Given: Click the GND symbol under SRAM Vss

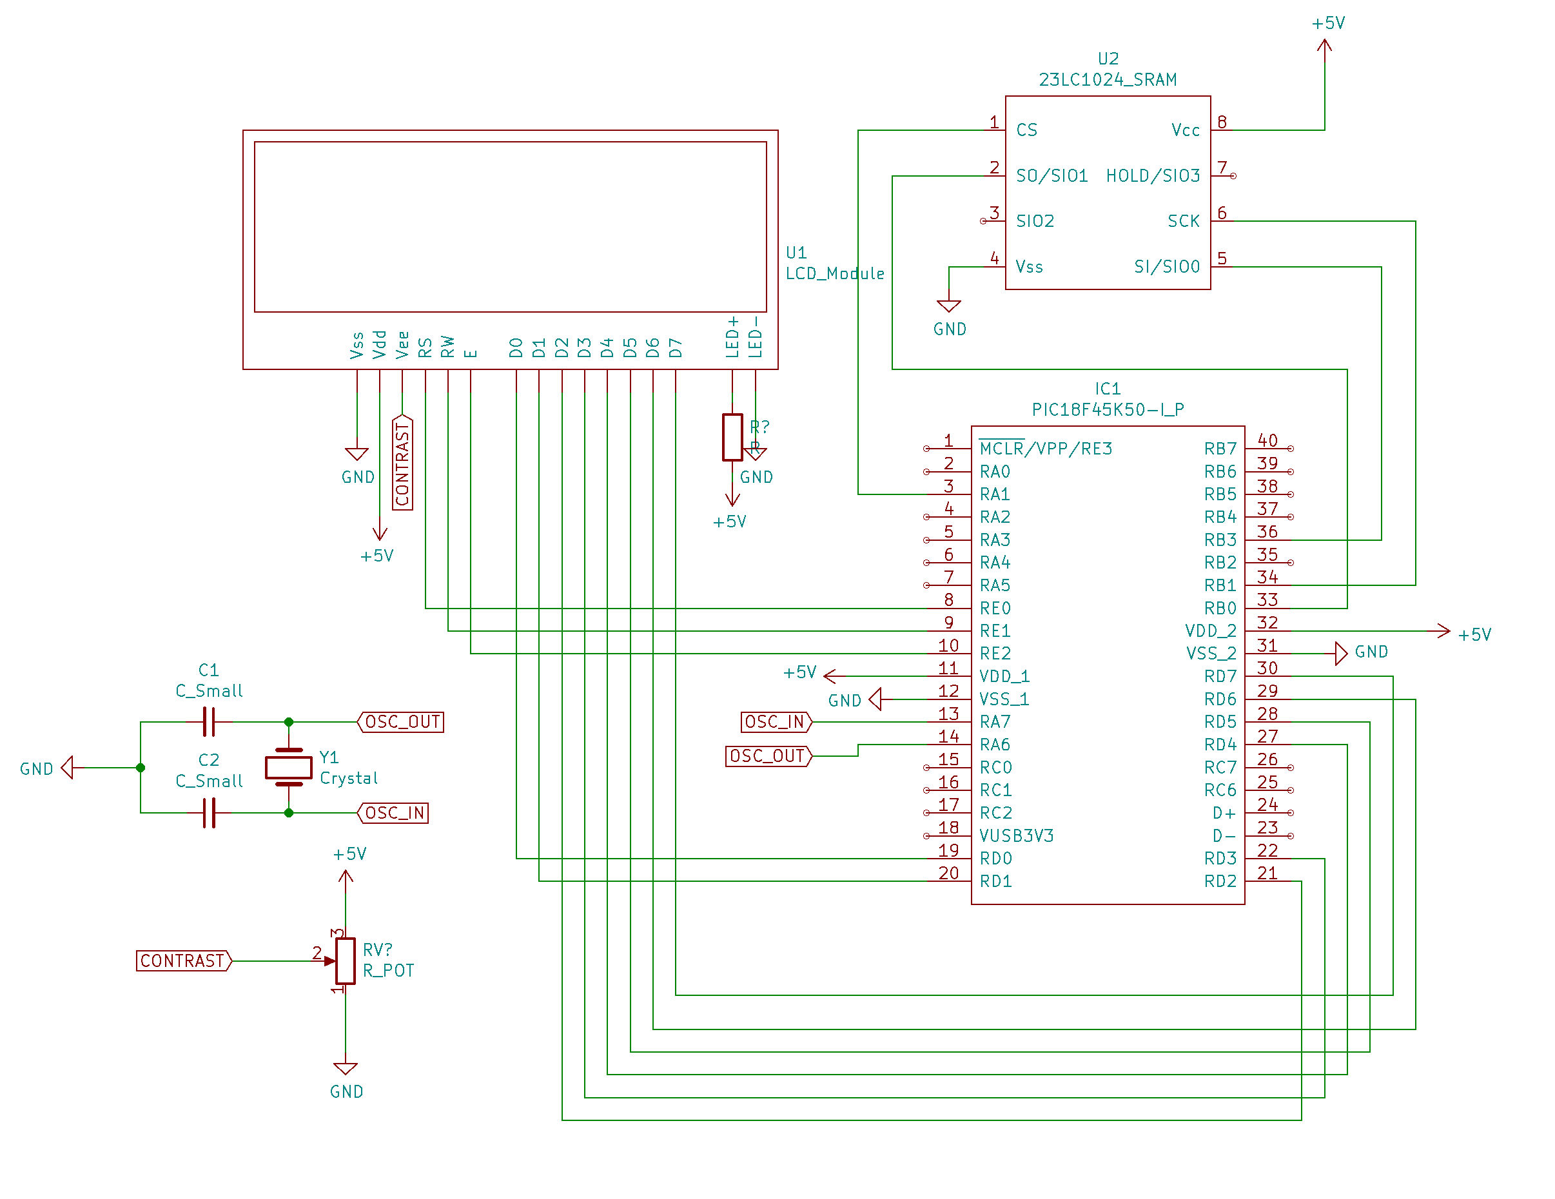Looking at the screenshot, I should click(x=948, y=306).
